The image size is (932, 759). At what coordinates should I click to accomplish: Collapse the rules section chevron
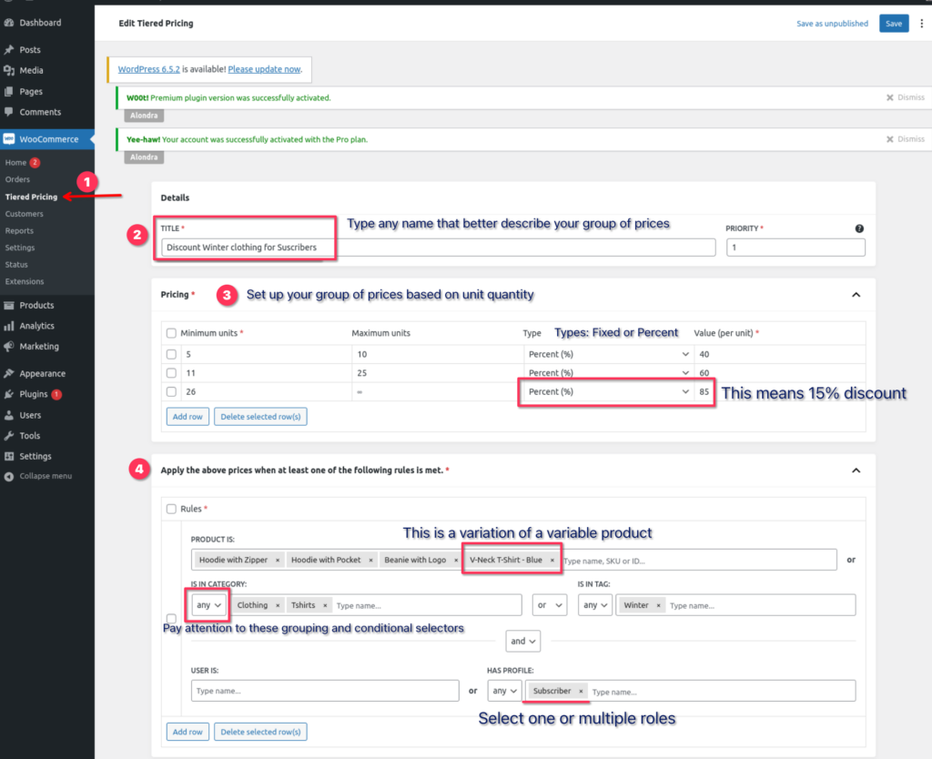point(856,471)
